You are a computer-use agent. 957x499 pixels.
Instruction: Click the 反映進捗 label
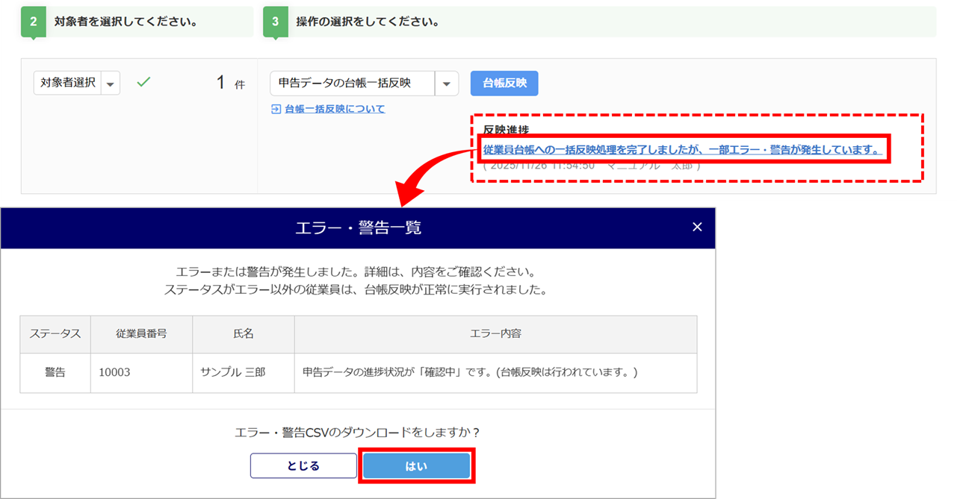tap(506, 130)
